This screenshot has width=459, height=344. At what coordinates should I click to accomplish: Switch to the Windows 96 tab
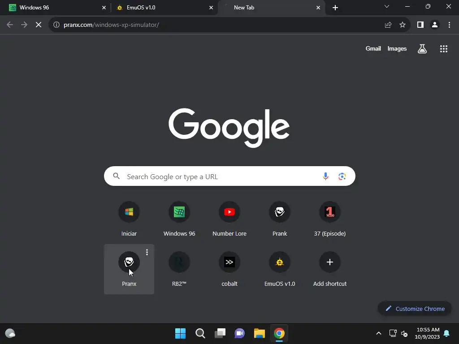[56, 8]
